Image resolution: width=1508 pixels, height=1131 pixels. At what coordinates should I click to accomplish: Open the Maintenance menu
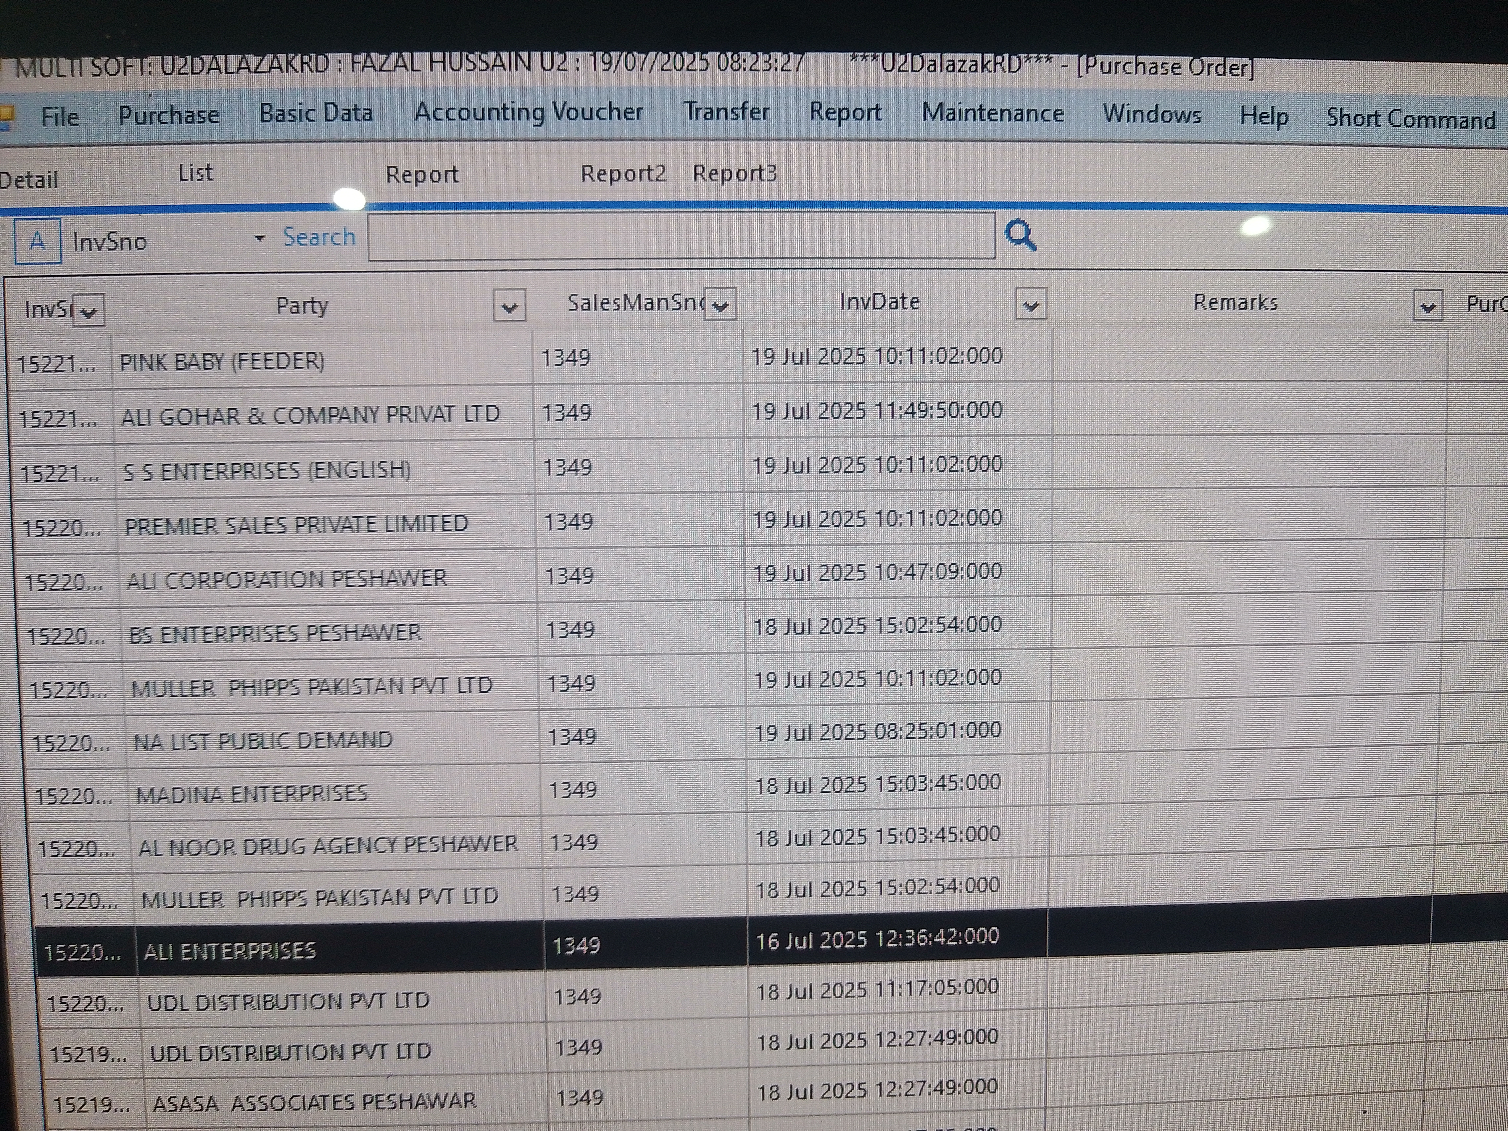(x=993, y=113)
